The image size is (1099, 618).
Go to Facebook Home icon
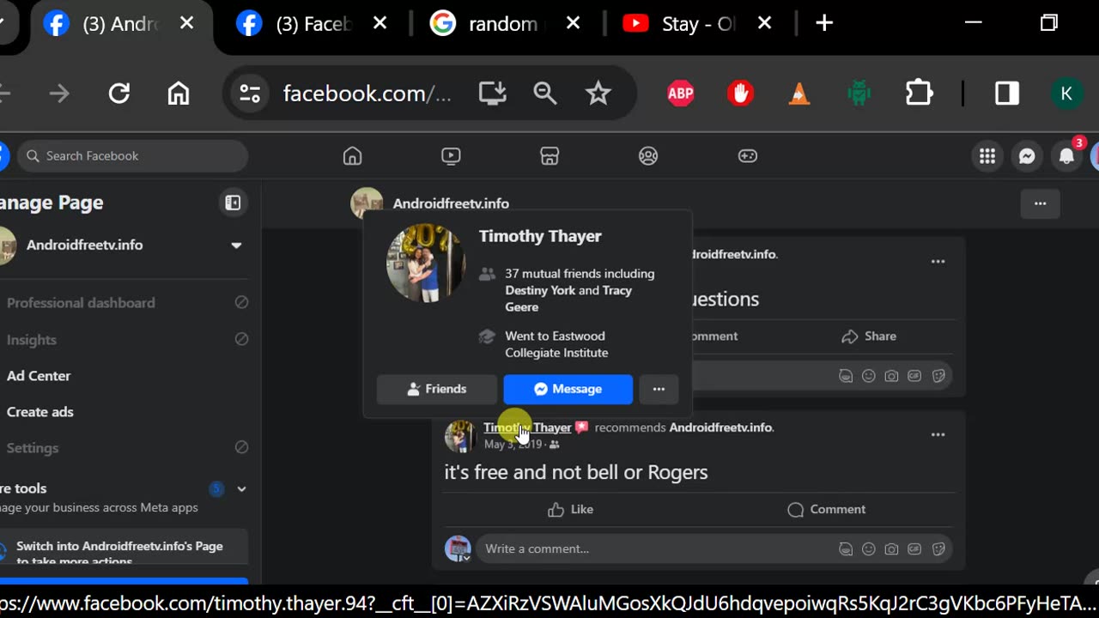352,155
